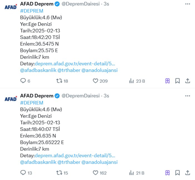The height and width of the screenshot is (180, 195).
Task: Open more options on second tweet
Action: pos(188,96)
